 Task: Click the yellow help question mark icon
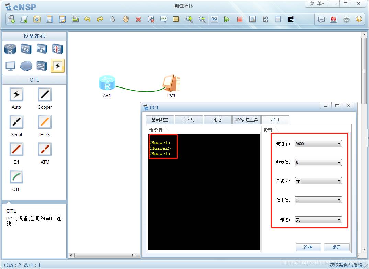359,19
